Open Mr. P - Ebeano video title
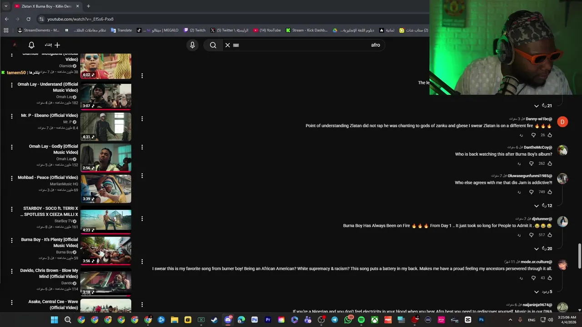Screen dimensions: 582x327 [50, 115]
